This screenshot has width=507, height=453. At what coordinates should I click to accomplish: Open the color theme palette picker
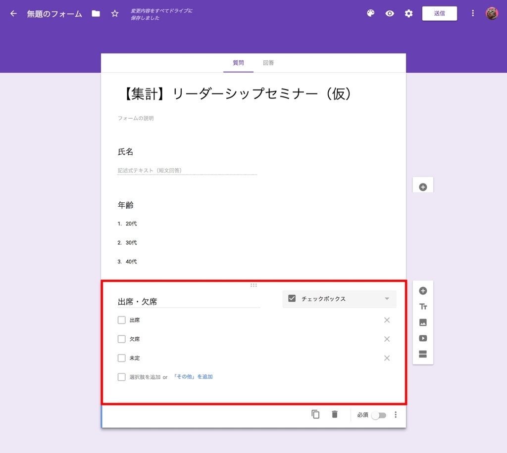click(x=370, y=13)
